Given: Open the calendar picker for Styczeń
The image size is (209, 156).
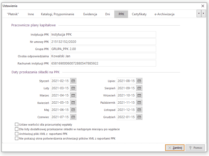Looking at the screenshot, I should [x=73, y=81].
